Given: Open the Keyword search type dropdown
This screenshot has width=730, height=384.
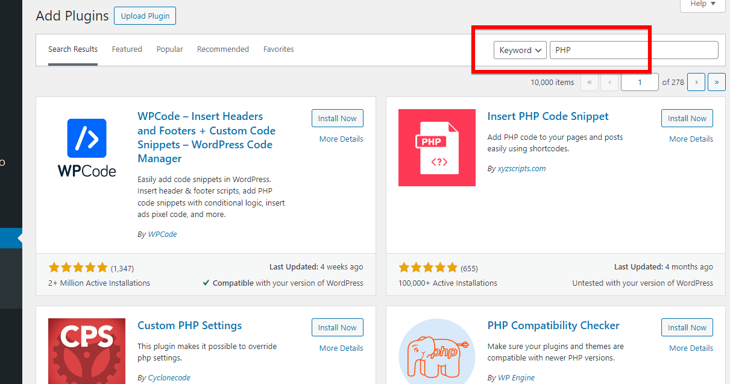Looking at the screenshot, I should pos(520,50).
